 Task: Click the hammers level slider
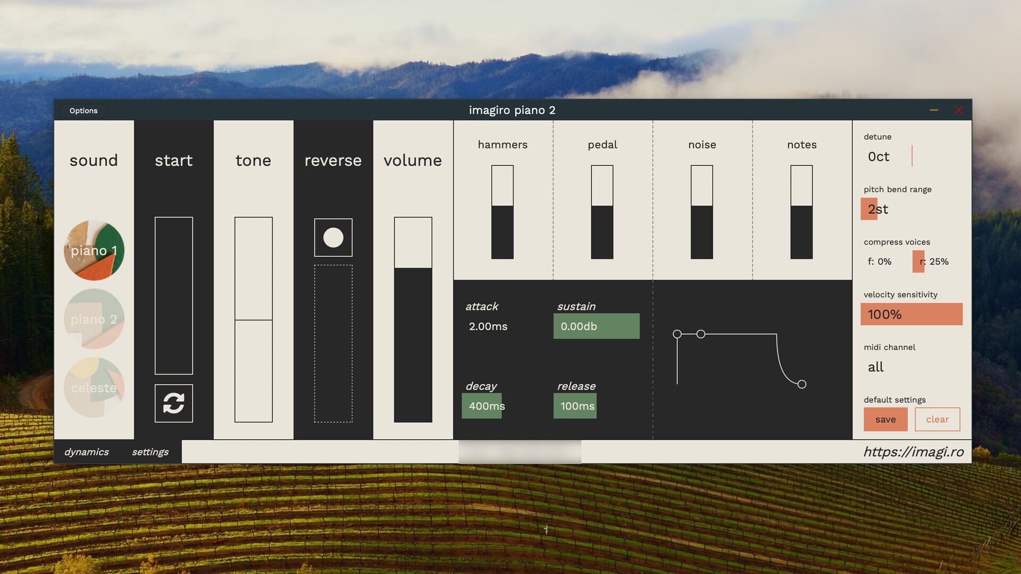click(502, 212)
